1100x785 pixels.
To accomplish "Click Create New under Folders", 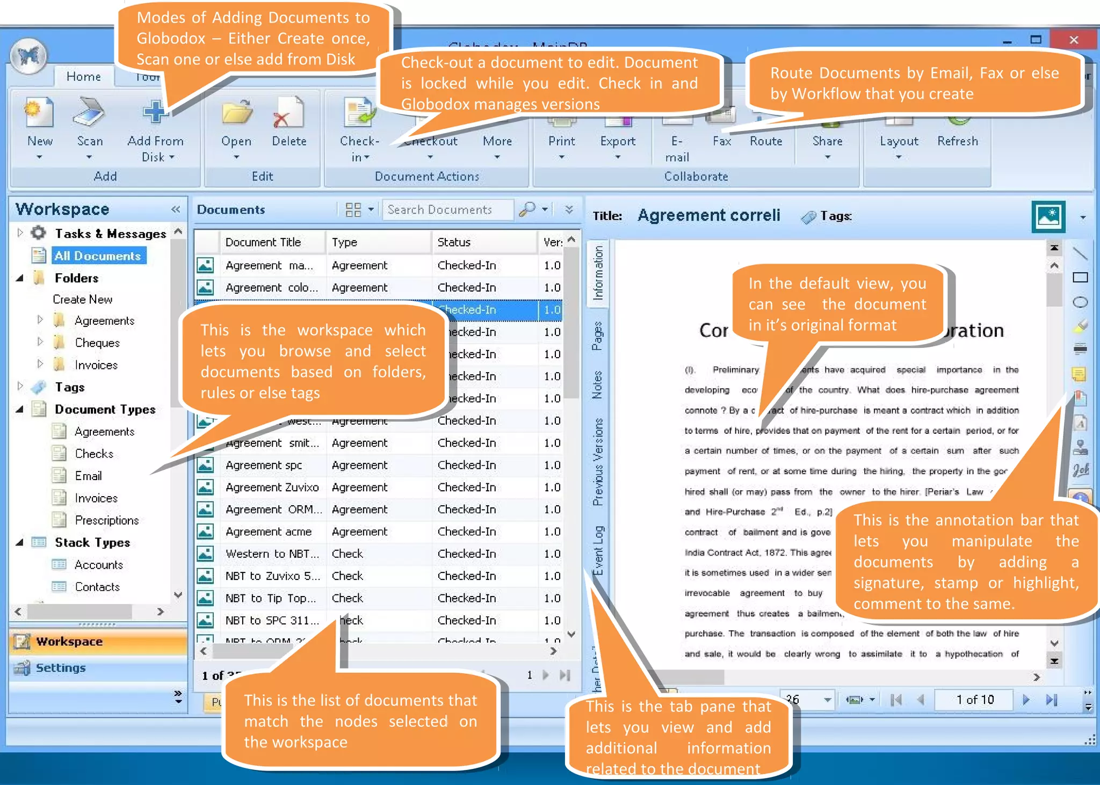I will click(x=82, y=300).
